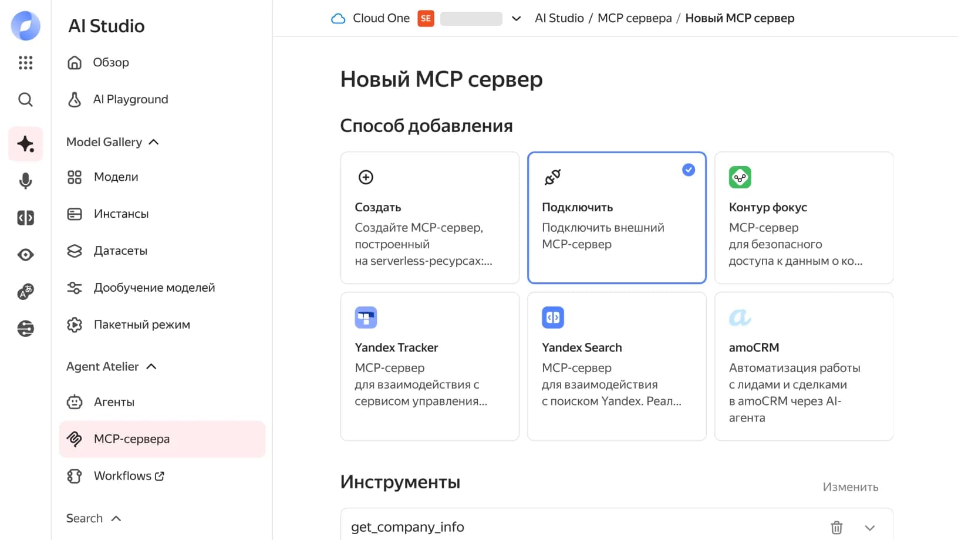Click the flask icon for AI Playground
This screenshot has width=958, height=540.
click(x=75, y=99)
